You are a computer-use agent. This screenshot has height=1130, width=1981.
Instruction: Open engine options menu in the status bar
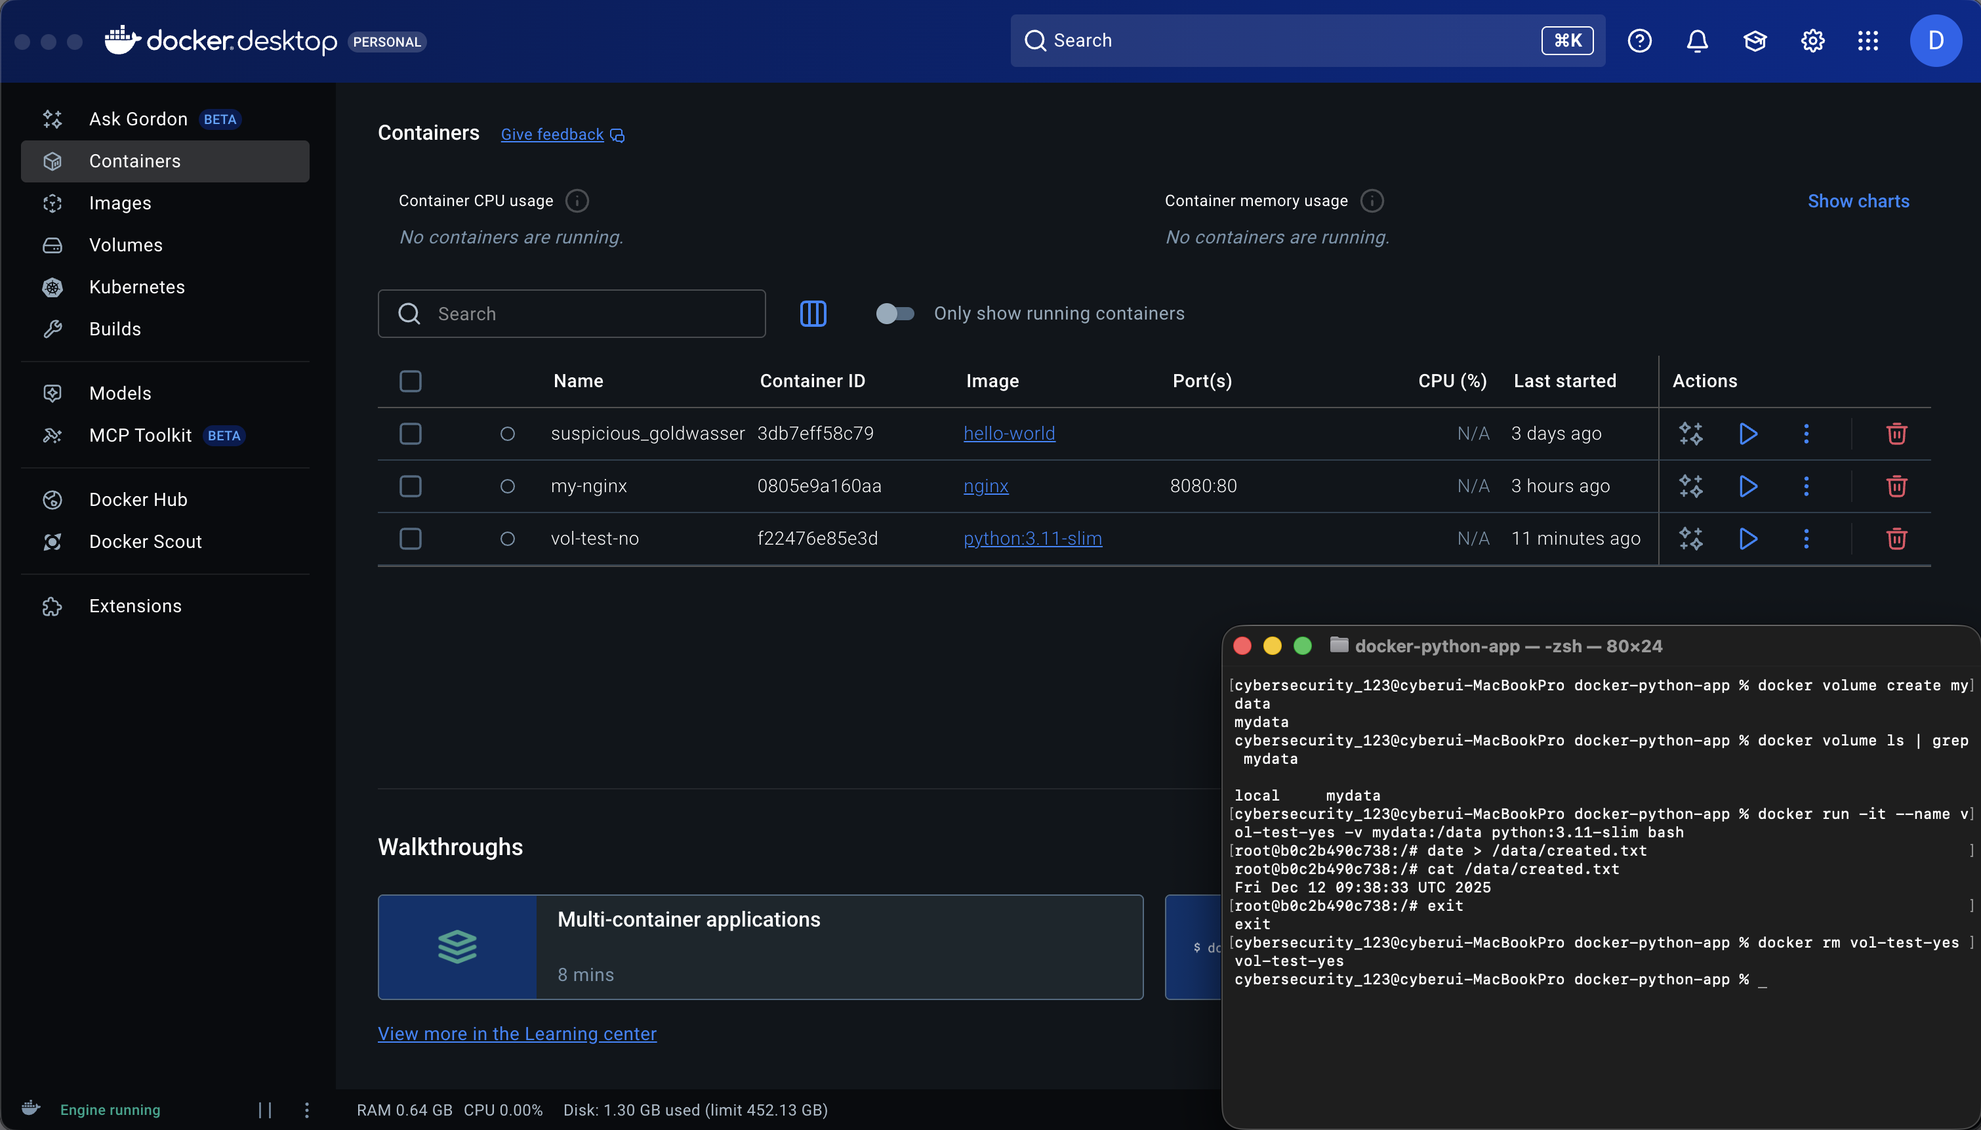click(307, 1110)
